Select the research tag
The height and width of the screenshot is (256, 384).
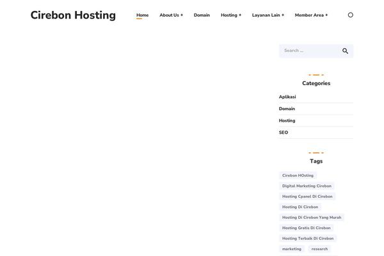pyautogui.click(x=319, y=249)
